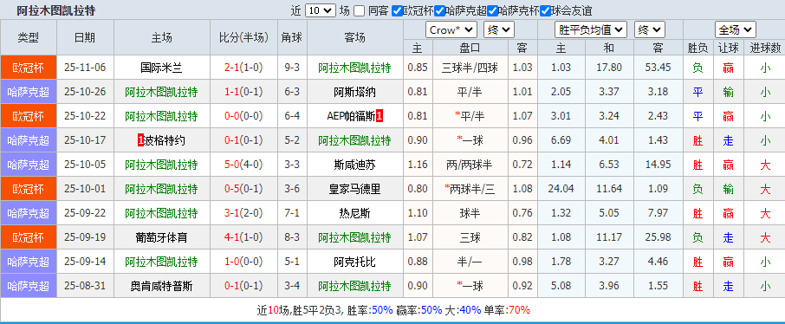
Task: Click the 哈萨克超 tag in the 25-10-26 row
Action: [x=29, y=92]
